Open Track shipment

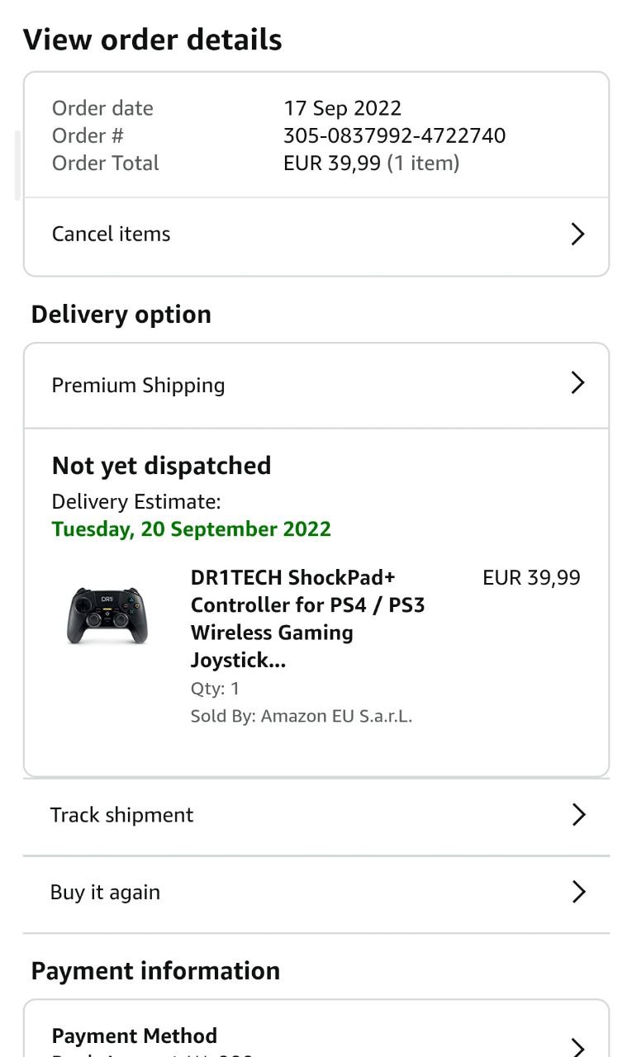(x=122, y=815)
